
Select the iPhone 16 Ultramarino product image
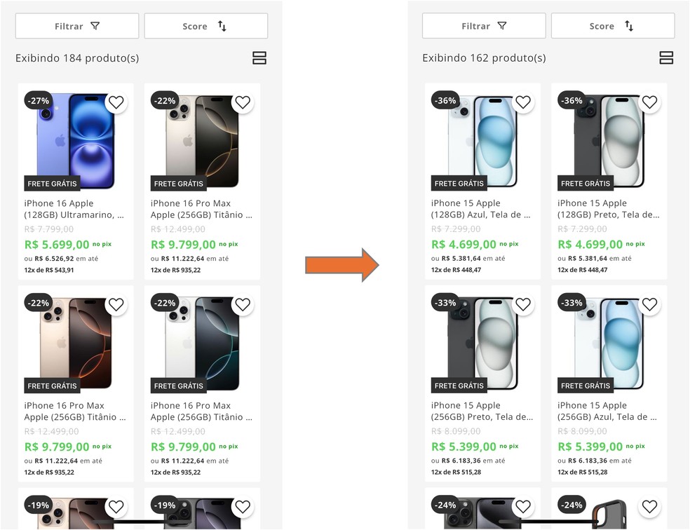click(76, 140)
